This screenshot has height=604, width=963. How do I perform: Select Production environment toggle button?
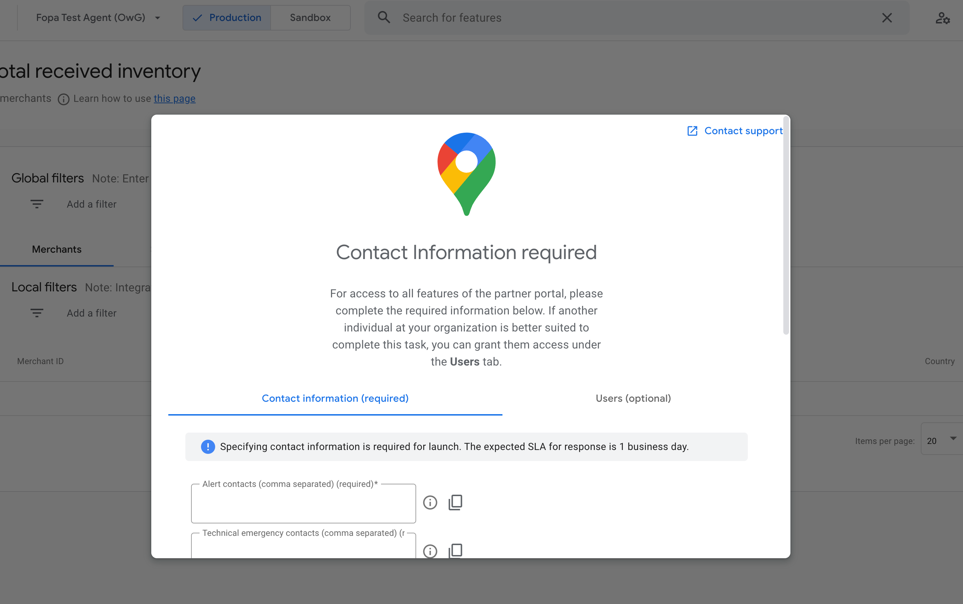[x=226, y=17]
